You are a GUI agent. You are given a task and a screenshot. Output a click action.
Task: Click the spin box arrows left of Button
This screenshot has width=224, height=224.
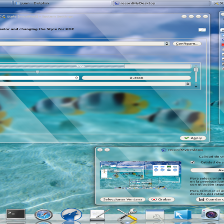click(x=77, y=78)
